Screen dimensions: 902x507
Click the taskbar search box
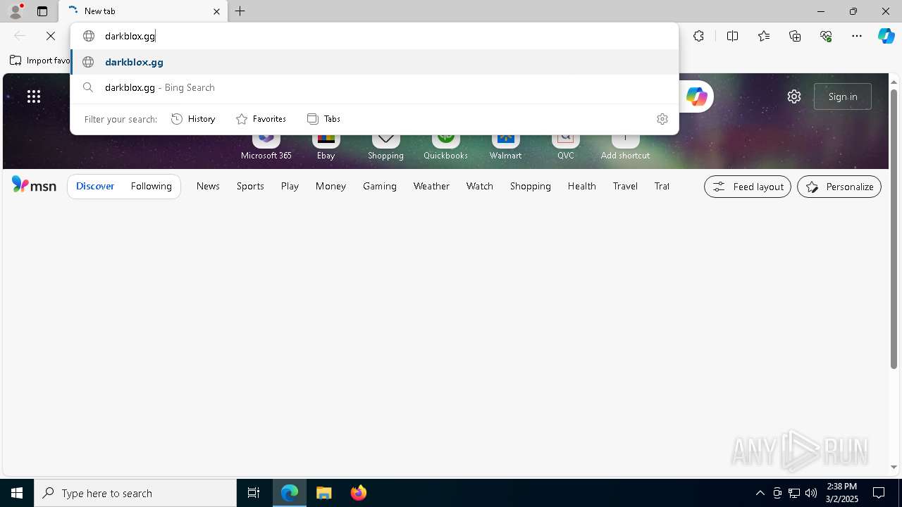(x=135, y=493)
